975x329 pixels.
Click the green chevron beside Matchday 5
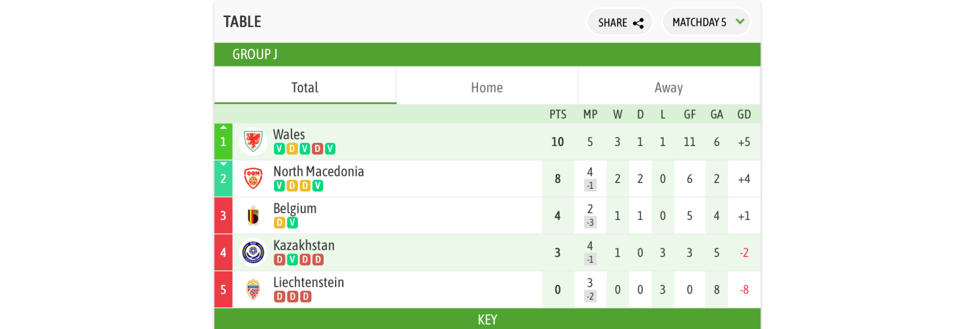point(740,22)
